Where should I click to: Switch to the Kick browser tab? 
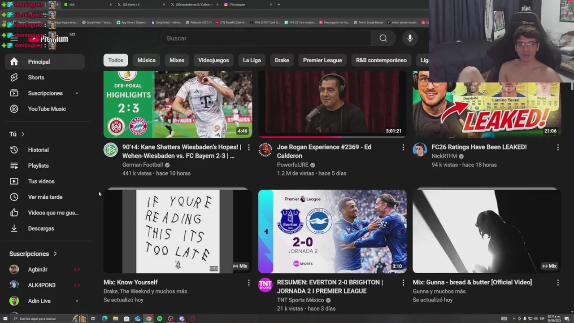coord(87,4)
